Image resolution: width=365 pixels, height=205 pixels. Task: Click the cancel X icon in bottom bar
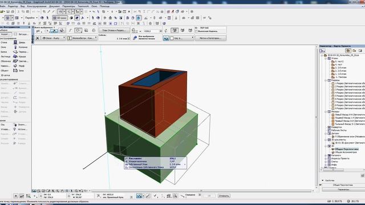[x=16, y=196]
